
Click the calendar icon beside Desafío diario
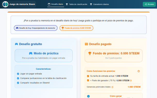49,4
